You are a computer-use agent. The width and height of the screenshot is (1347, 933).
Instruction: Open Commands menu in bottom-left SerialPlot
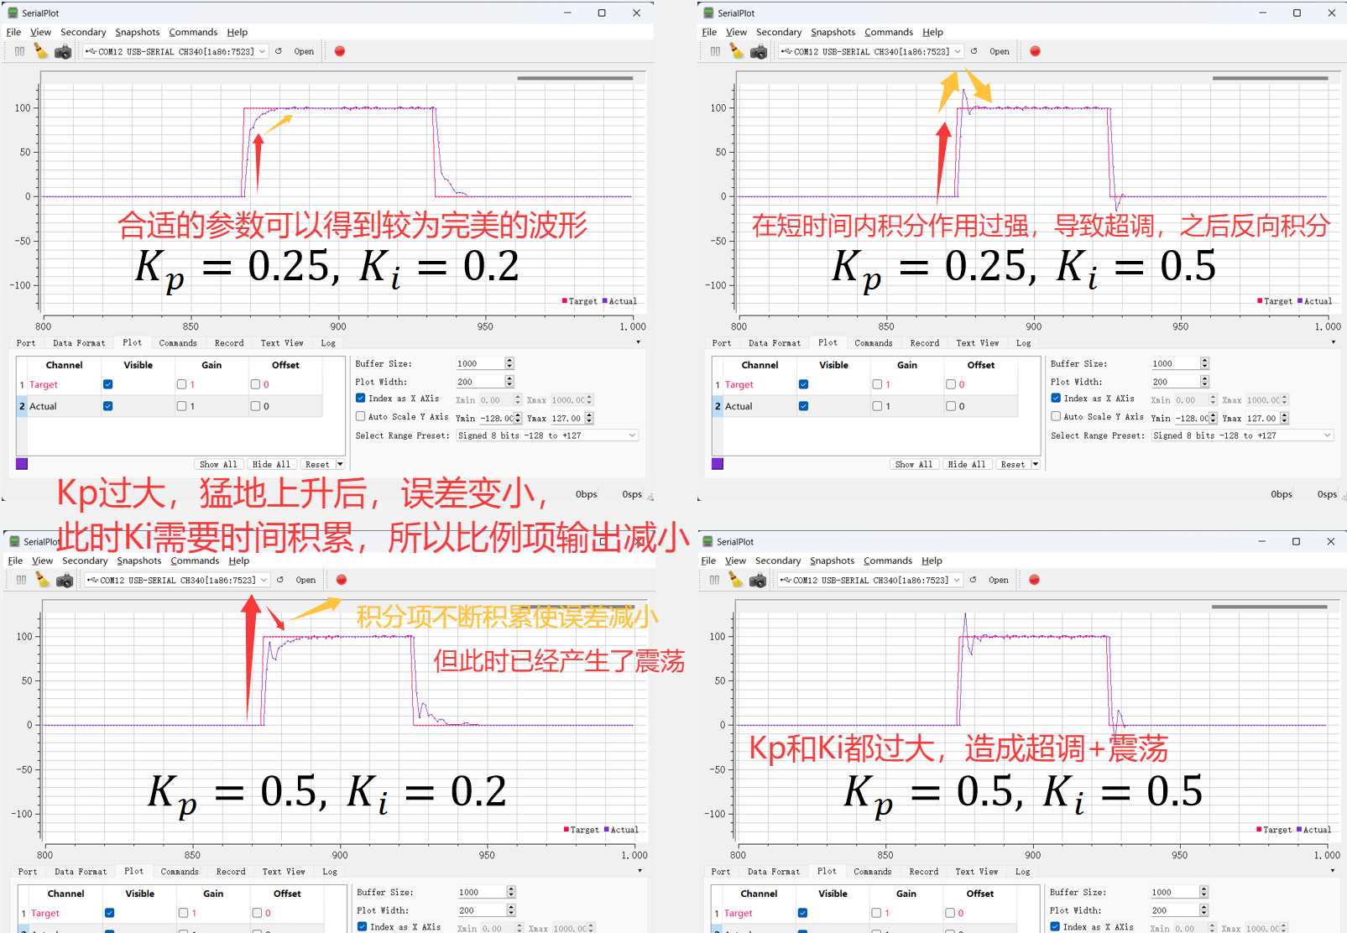pyautogui.click(x=195, y=560)
